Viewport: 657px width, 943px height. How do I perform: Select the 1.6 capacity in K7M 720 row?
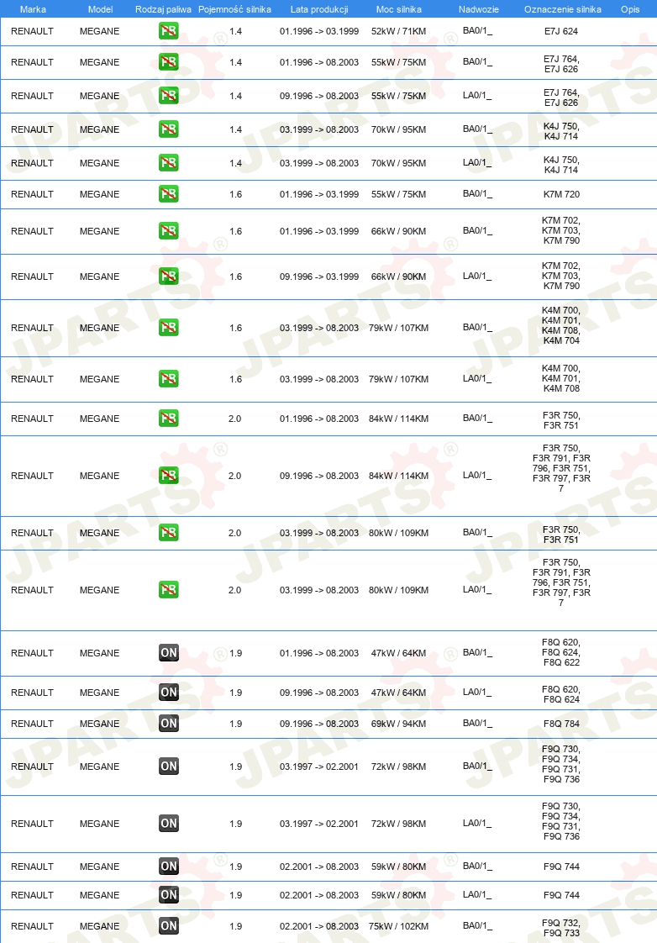(235, 194)
